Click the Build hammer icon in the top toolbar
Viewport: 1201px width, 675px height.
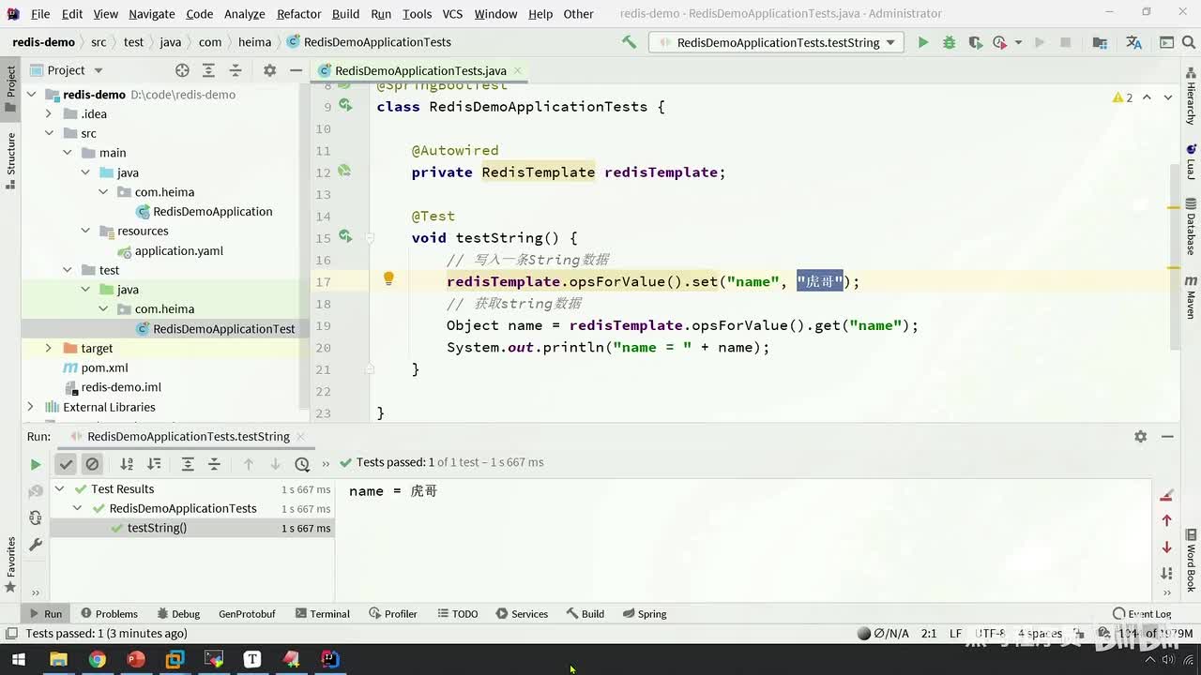[x=629, y=42]
